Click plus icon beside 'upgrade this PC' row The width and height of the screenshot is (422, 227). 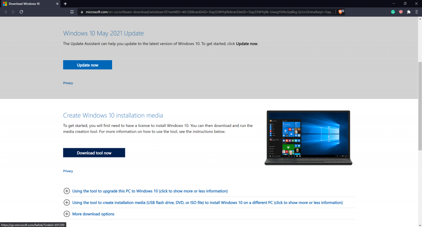[x=66, y=191]
